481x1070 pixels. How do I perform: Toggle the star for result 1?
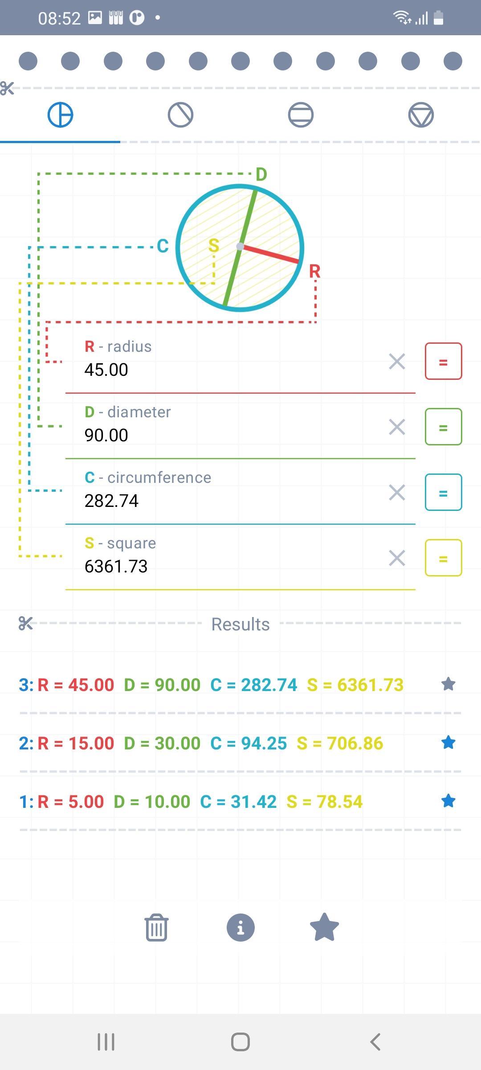448,801
